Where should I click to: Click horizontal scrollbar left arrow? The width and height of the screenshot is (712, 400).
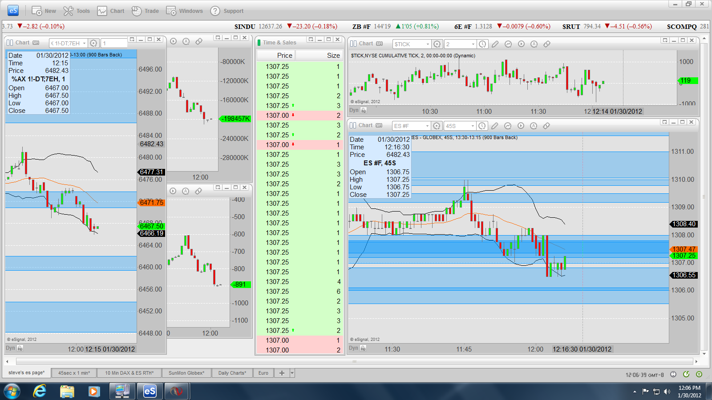(7, 361)
